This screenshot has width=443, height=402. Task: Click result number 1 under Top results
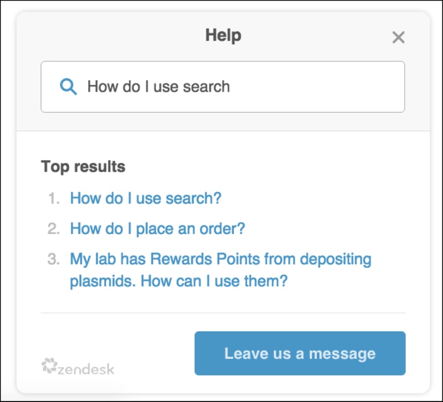coord(145,198)
